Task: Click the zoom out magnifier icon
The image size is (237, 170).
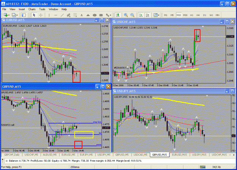Action: (x=132, y=15)
